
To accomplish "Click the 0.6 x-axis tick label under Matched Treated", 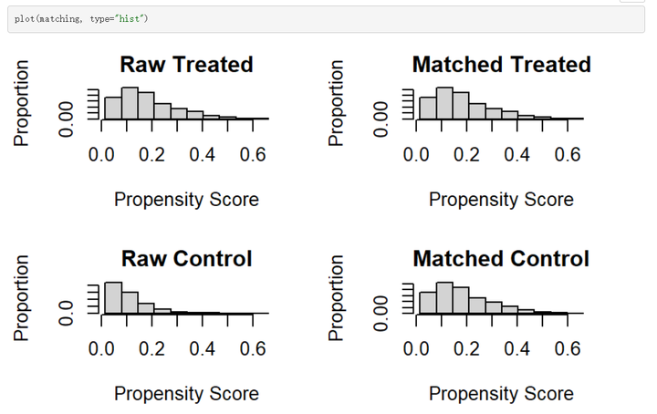I will (568, 155).
